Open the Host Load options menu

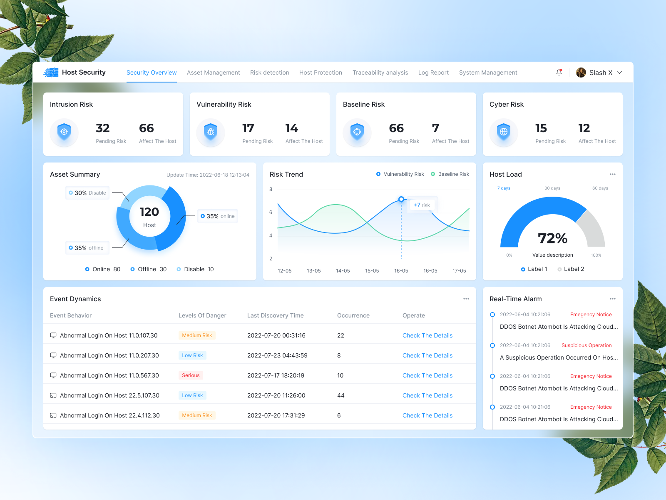click(x=613, y=174)
